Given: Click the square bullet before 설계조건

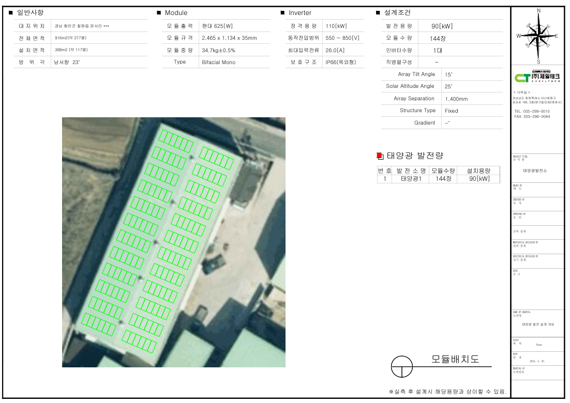Looking at the screenshot, I should 378,13.
